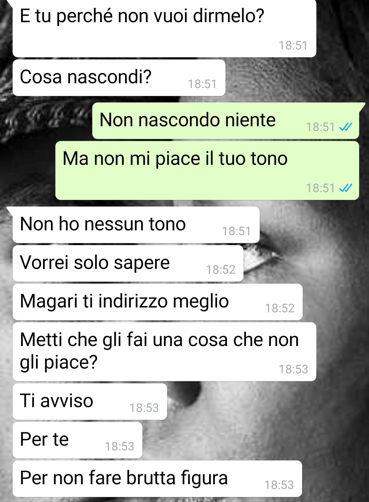This screenshot has width=369, height=502.
Task: Tap the 18:52 timestamp on "Magari ti indirizzo meglio"
Action: point(280,309)
